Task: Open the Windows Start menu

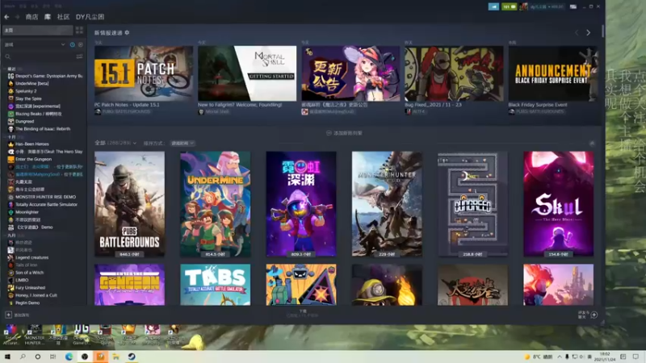Action: tap(7, 357)
